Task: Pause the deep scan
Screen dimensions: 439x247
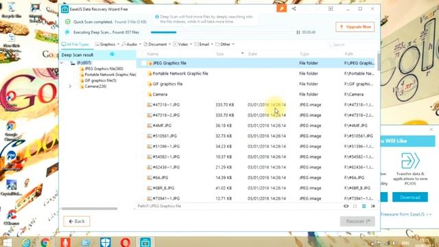Action: [x=298, y=32]
